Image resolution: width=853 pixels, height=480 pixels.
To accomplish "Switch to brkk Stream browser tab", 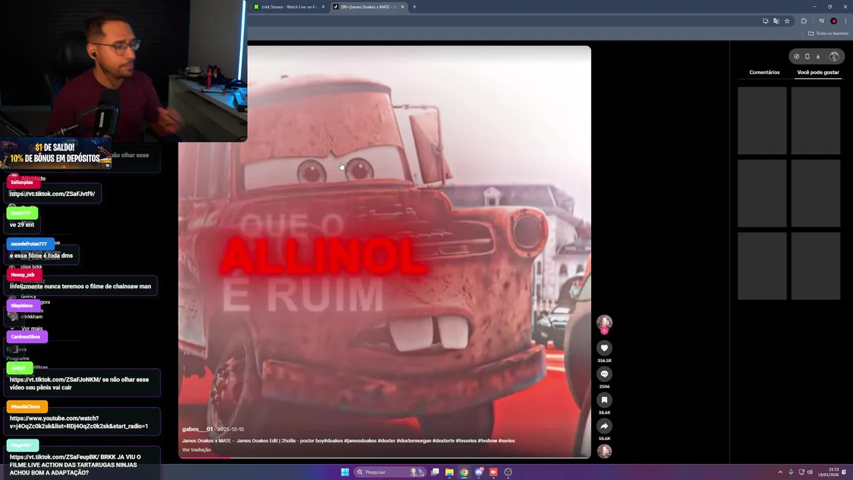I will click(x=289, y=7).
